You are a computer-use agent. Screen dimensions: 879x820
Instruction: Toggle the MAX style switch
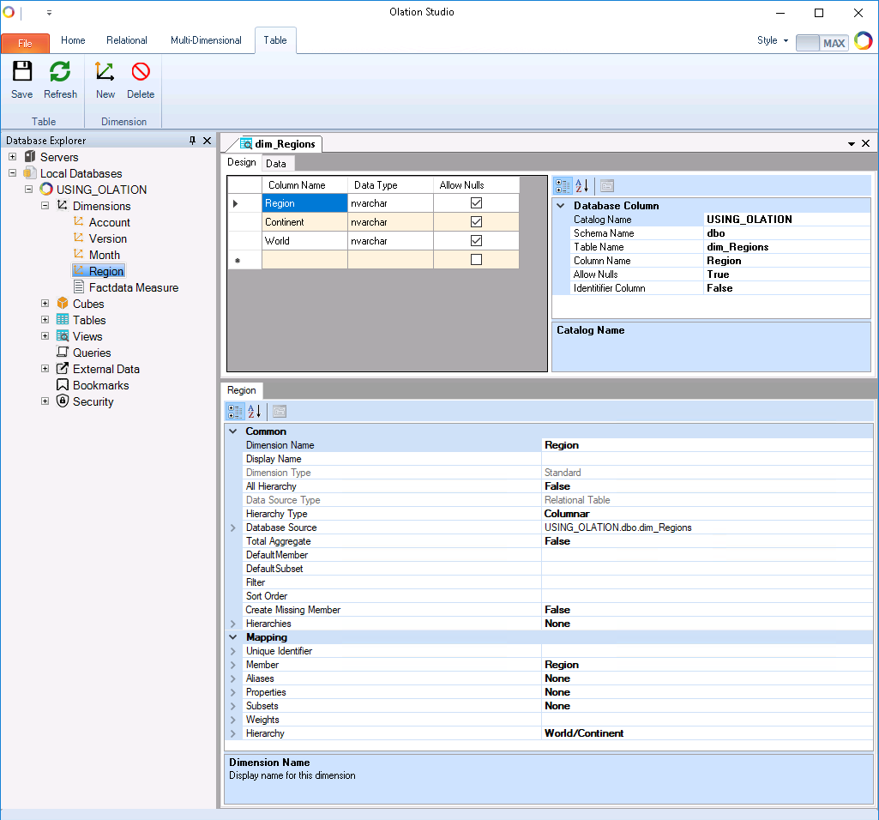point(822,43)
